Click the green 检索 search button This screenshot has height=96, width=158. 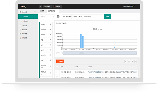[107, 17]
